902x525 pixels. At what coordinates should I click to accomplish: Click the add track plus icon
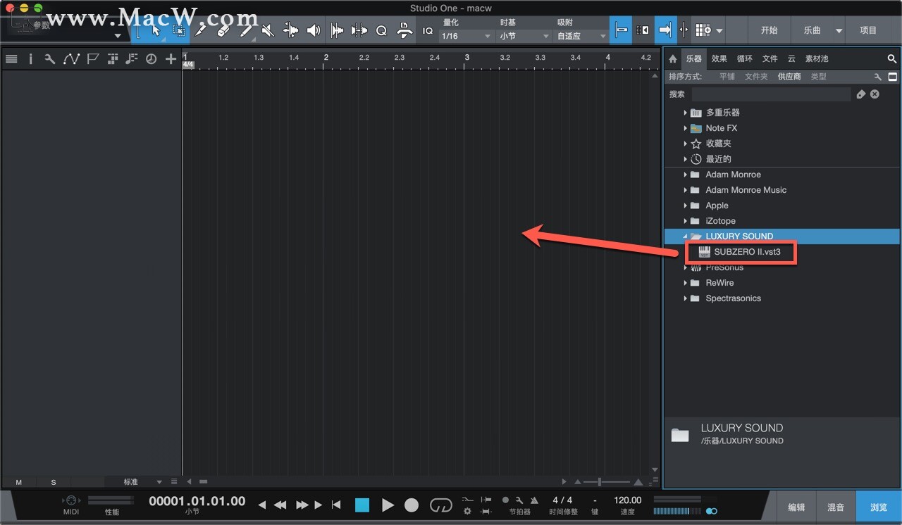171,59
